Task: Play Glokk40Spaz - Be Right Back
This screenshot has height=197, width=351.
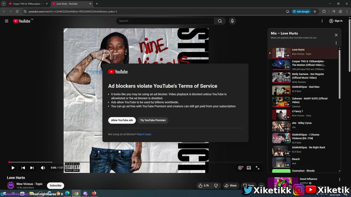Action: click(303, 150)
